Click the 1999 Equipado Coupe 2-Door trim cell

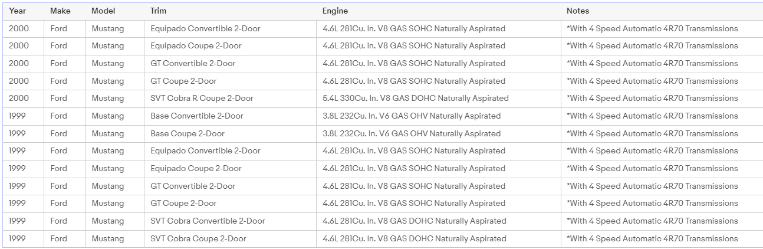196,169
